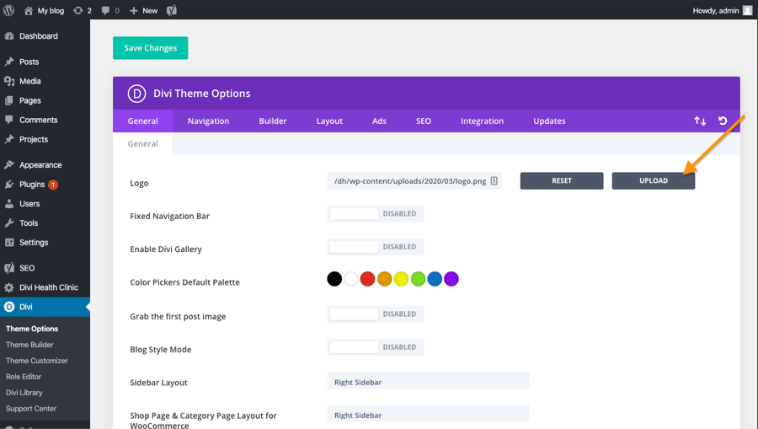Click the New plus icon
The width and height of the screenshot is (758, 429).
point(134,11)
